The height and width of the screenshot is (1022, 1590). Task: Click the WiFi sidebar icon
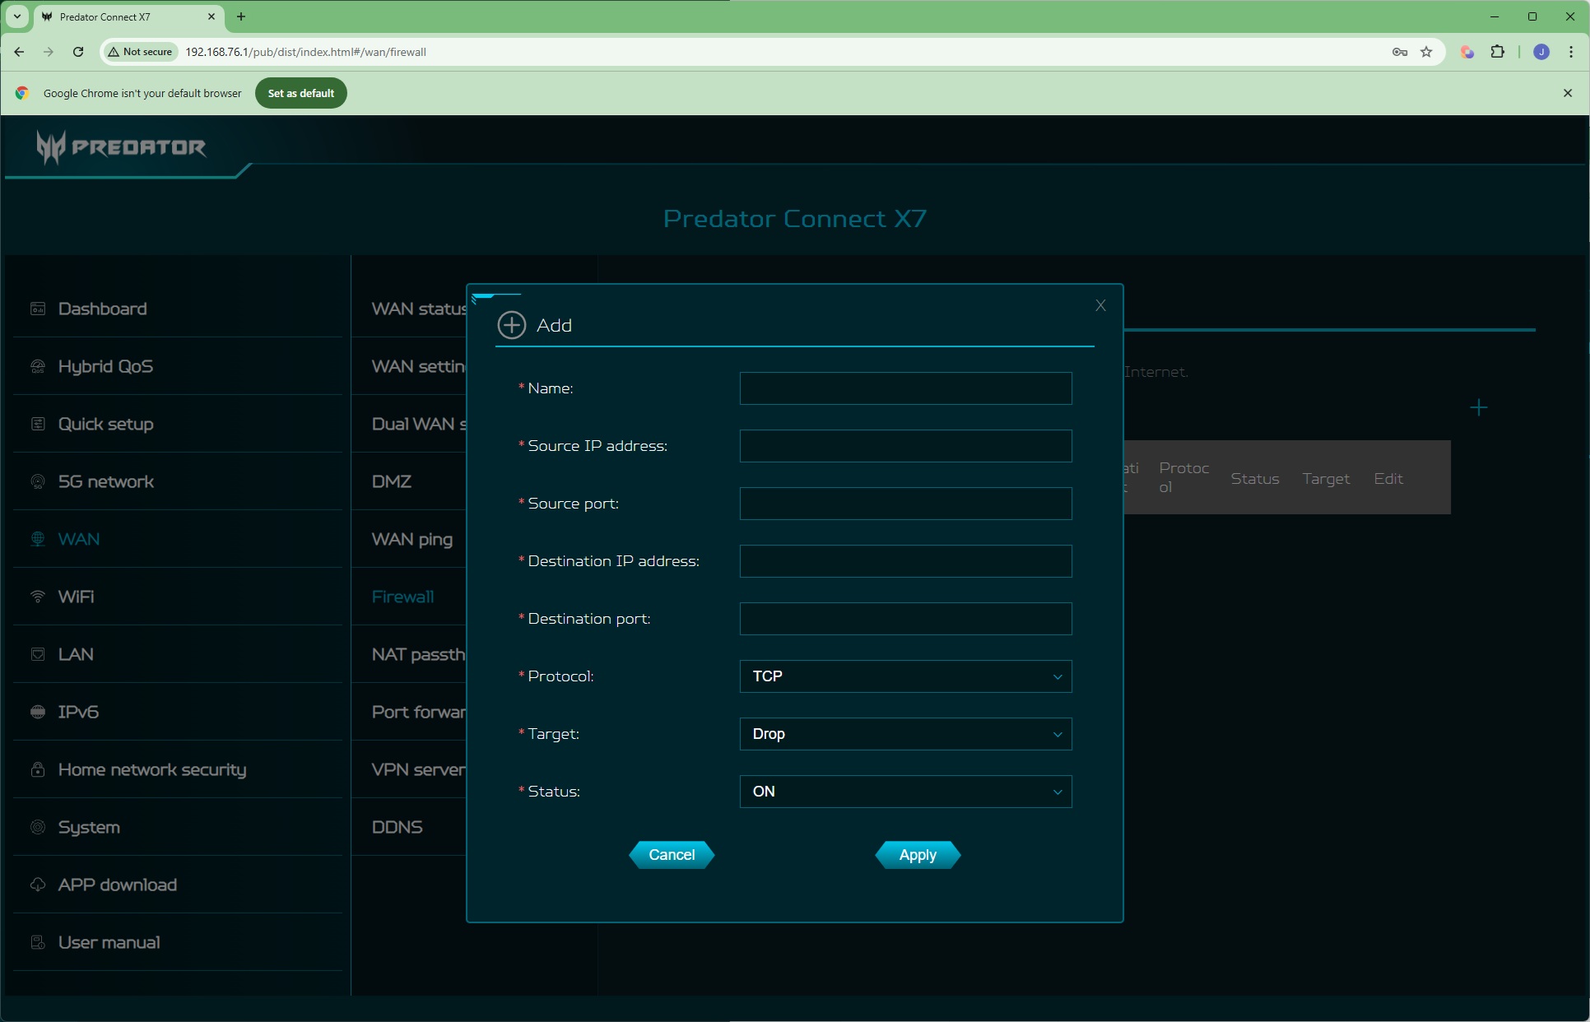pyautogui.click(x=38, y=597)
